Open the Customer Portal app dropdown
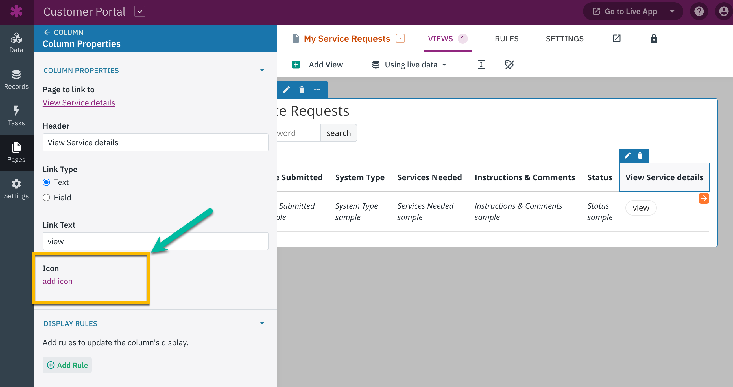The image size is (733, 387). click(x=140, y=11)
